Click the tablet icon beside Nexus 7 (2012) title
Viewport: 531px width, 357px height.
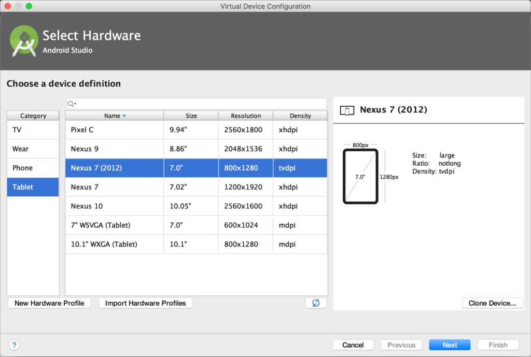tap(347, 110)
